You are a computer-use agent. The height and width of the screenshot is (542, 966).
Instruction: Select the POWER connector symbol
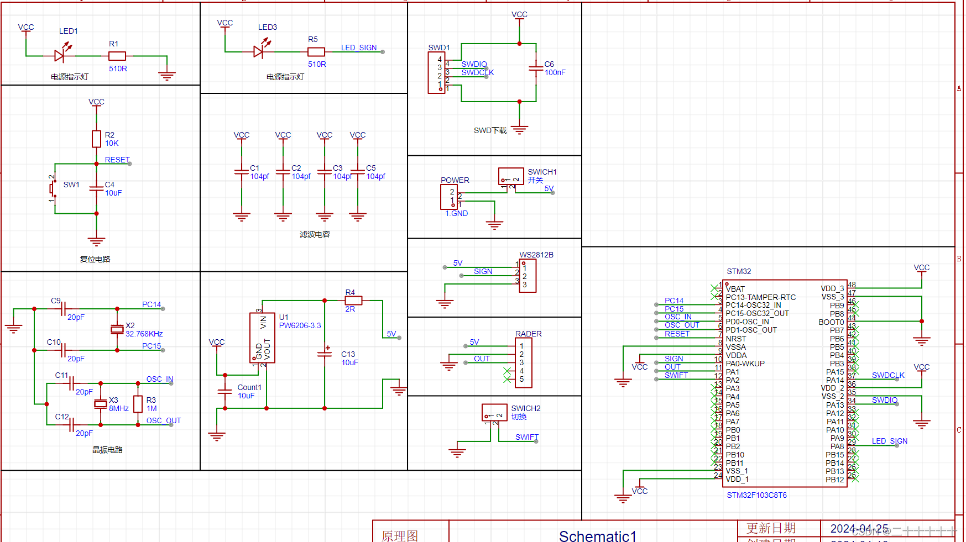click(448, 197)
